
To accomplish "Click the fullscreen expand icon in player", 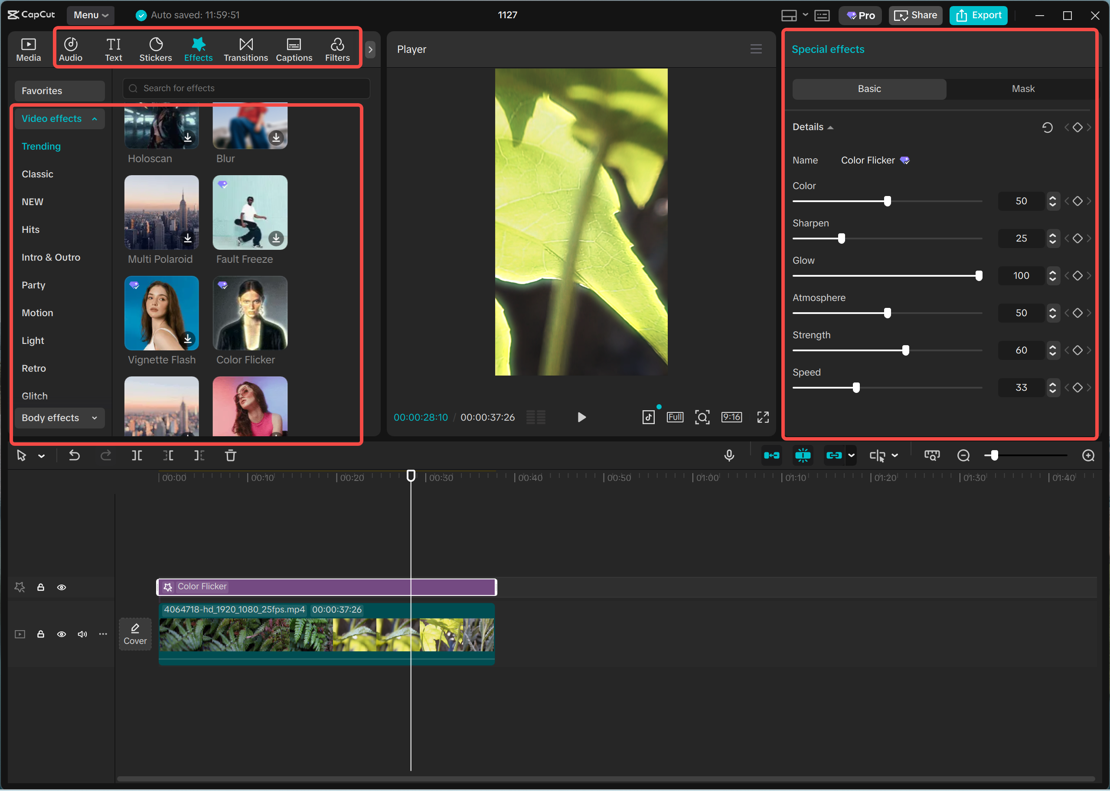I will tap(762, 418).
